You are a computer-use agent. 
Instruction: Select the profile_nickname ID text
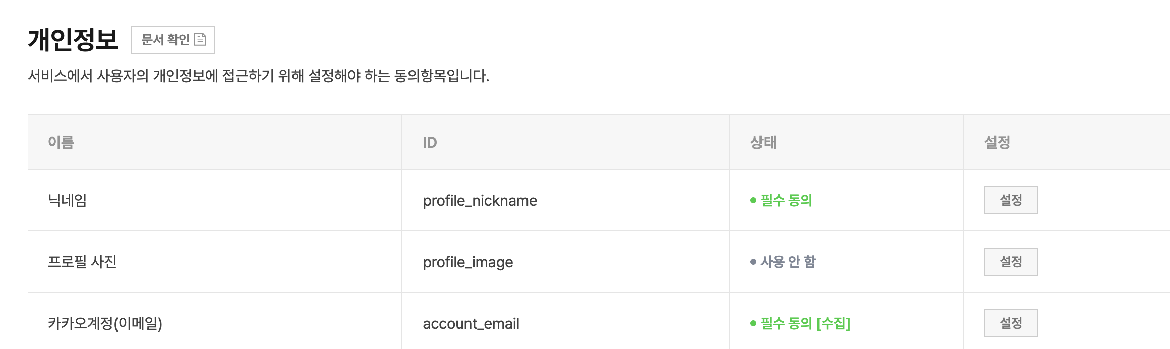pos(480,201)
